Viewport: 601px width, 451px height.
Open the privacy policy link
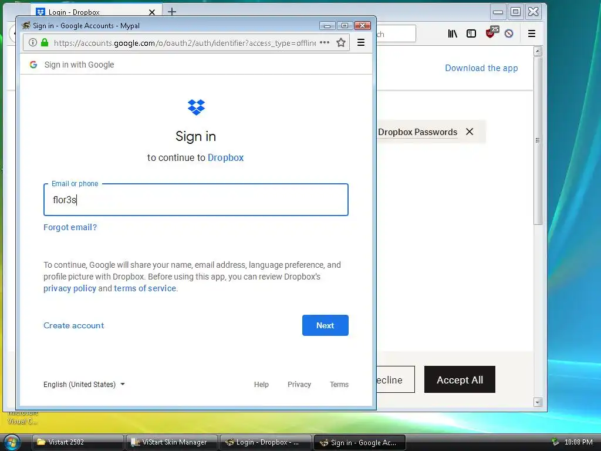pos(70,288)
